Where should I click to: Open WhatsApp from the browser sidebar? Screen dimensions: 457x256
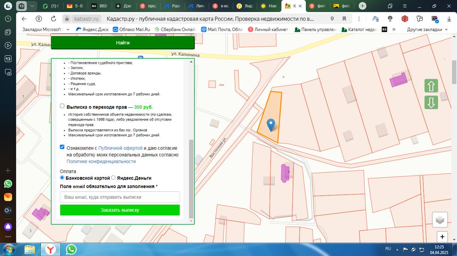coord(8,184)
